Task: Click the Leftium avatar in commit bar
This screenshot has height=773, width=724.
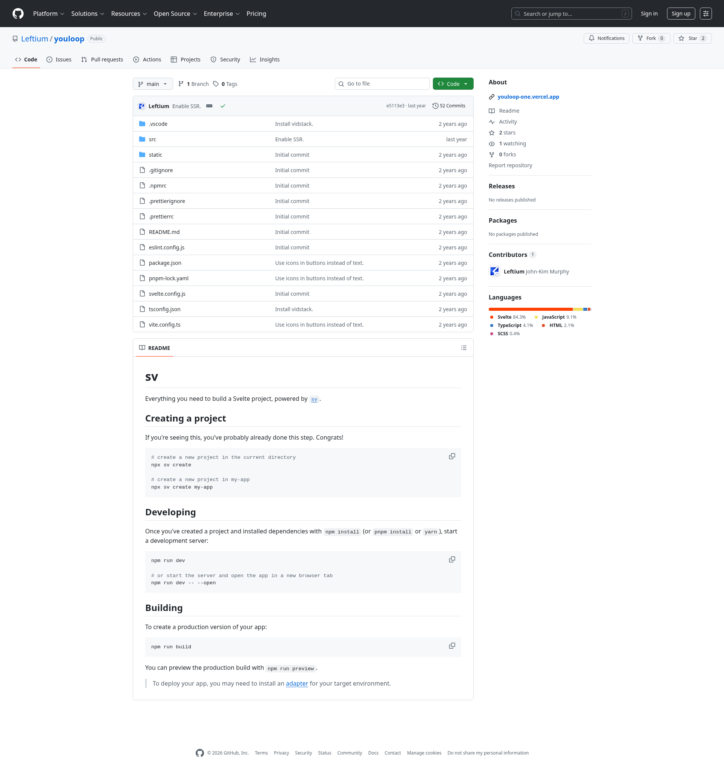Action: [x=142, y=106]
